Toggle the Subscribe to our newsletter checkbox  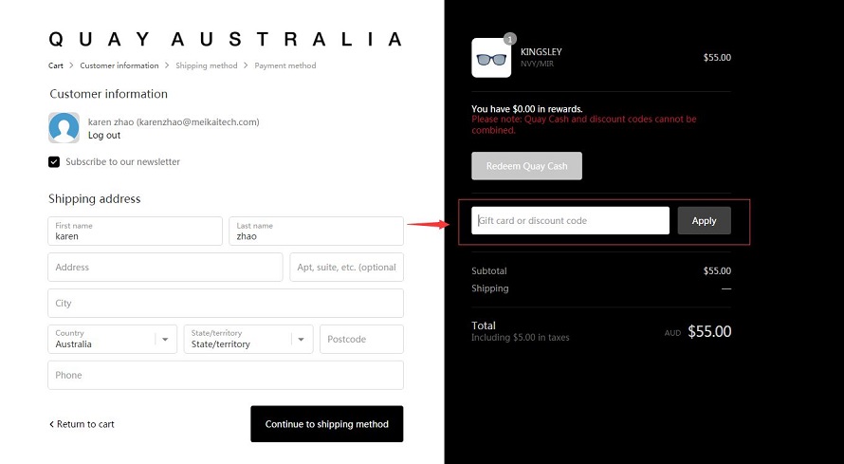pos(54,162)
